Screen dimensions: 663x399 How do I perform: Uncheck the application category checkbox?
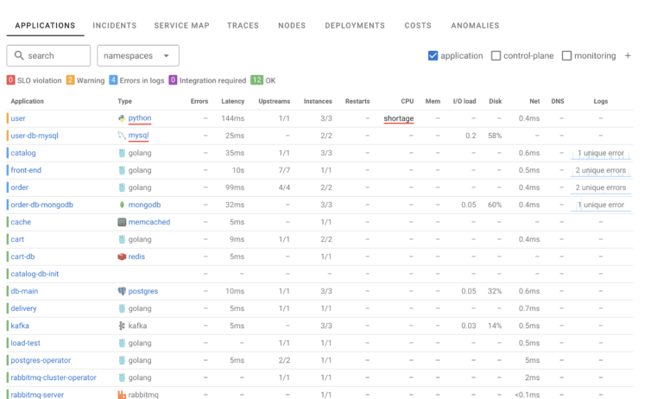tap(433, 56)
